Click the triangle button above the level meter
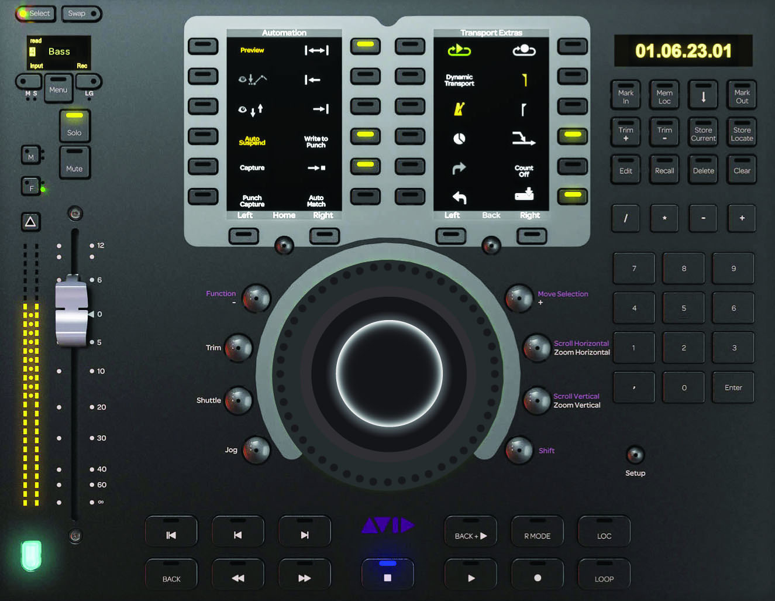 coord(30,222)
